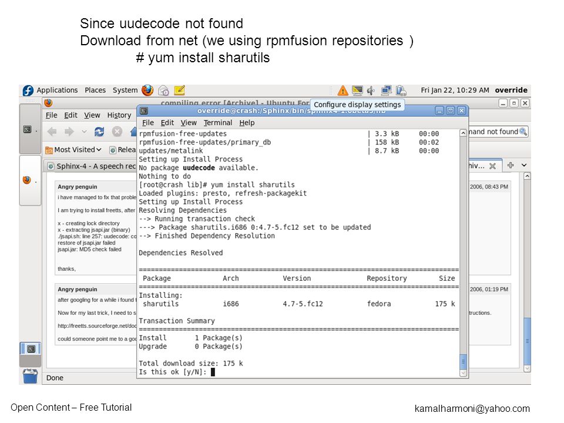564x423 pixels.
Task: Click the 'Transaction Summary' line in terminal
Action: [177, 321]
